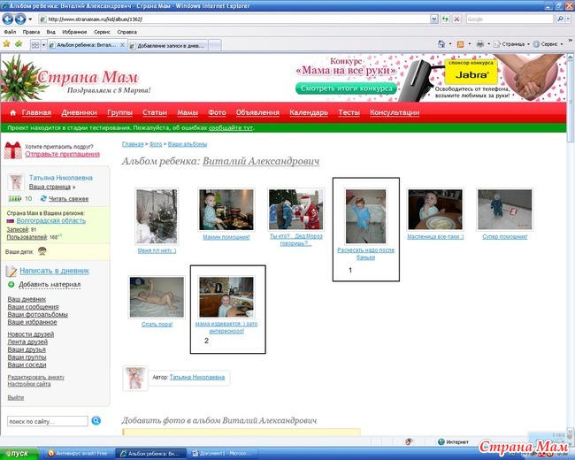
Task: Click the site search input field
Action: [47, 421]
